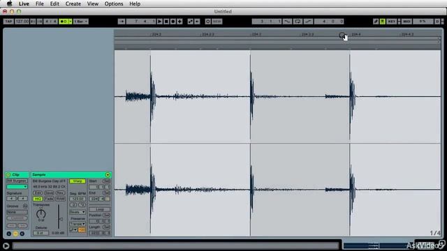This screenshot has width=447, height=251.
Task: Click the sample Edit button
Action: 38,192
